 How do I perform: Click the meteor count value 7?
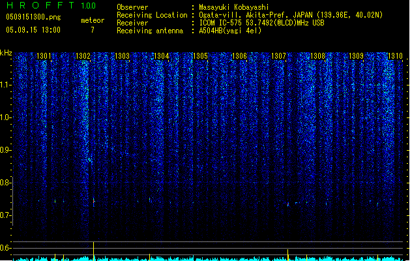(93, 30)
